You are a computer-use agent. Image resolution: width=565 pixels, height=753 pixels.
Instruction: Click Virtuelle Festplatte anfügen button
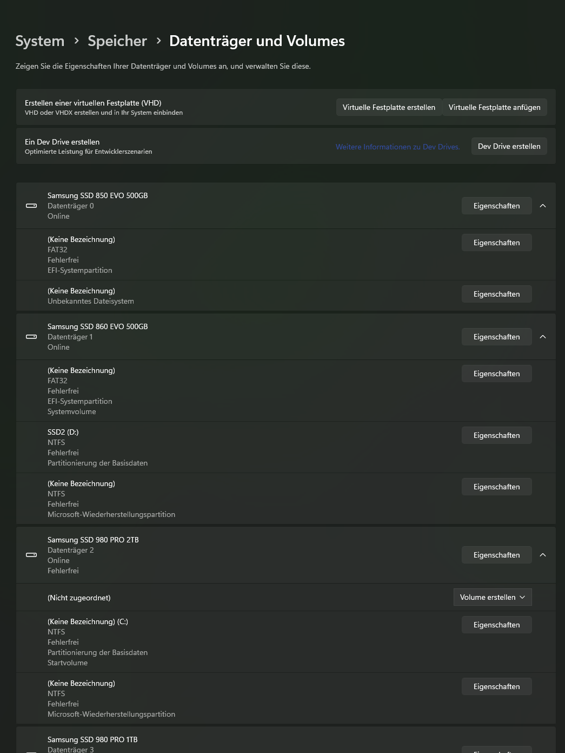coord(494,107)
